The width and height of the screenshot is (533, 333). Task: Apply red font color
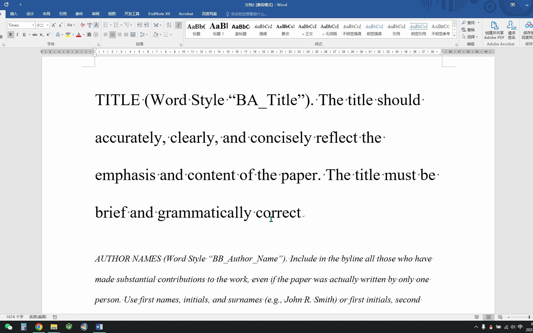(x=79, y=35)
